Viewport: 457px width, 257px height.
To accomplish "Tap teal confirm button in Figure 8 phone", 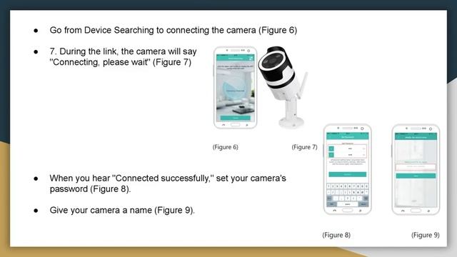I will tap(348, 174).
